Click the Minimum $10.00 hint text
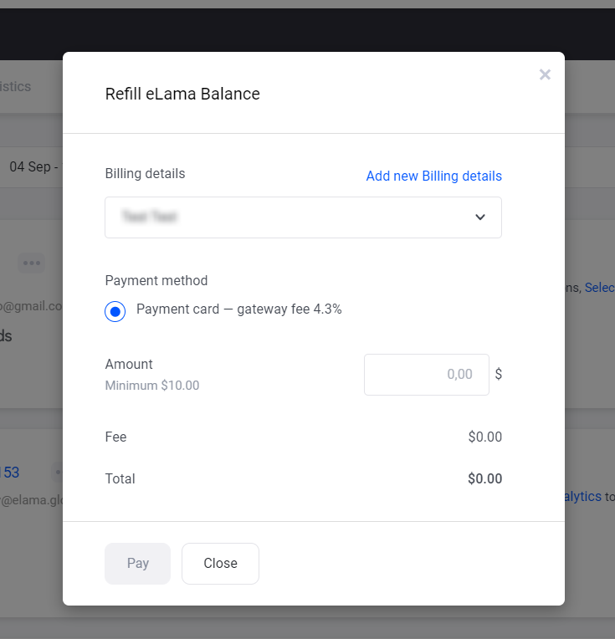The image size is (615, 639). (152, 386)
